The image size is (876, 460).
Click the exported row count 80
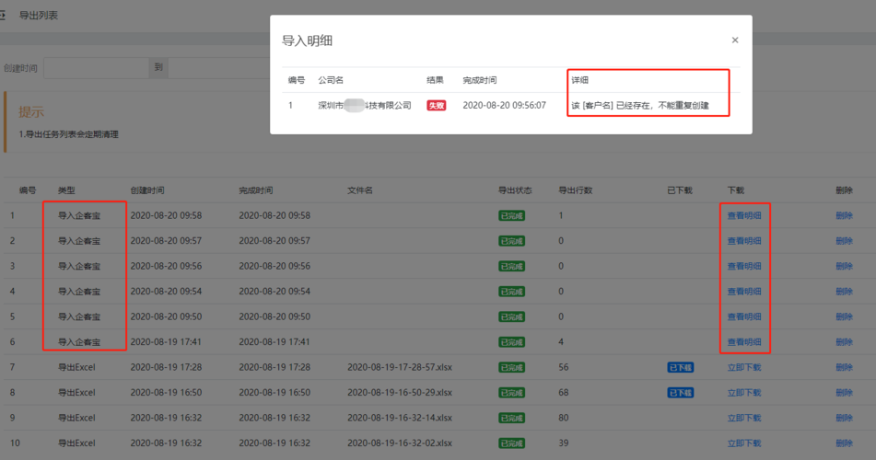564,418
